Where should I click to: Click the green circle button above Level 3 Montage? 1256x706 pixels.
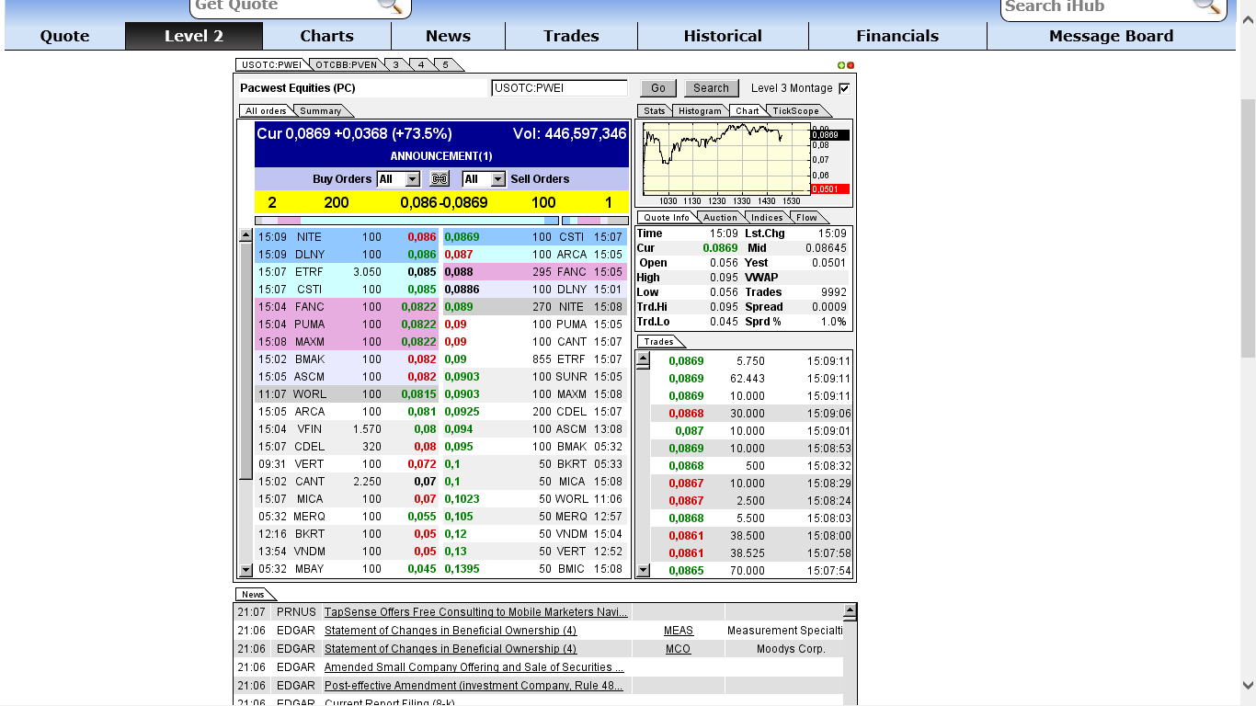click(841, 65)
